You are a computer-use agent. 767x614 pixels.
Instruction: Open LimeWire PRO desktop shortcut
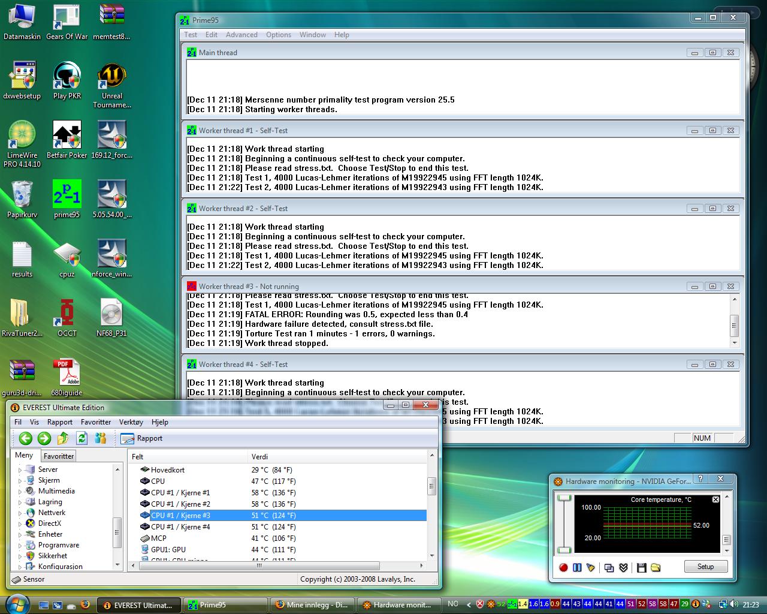pos(22,145)
